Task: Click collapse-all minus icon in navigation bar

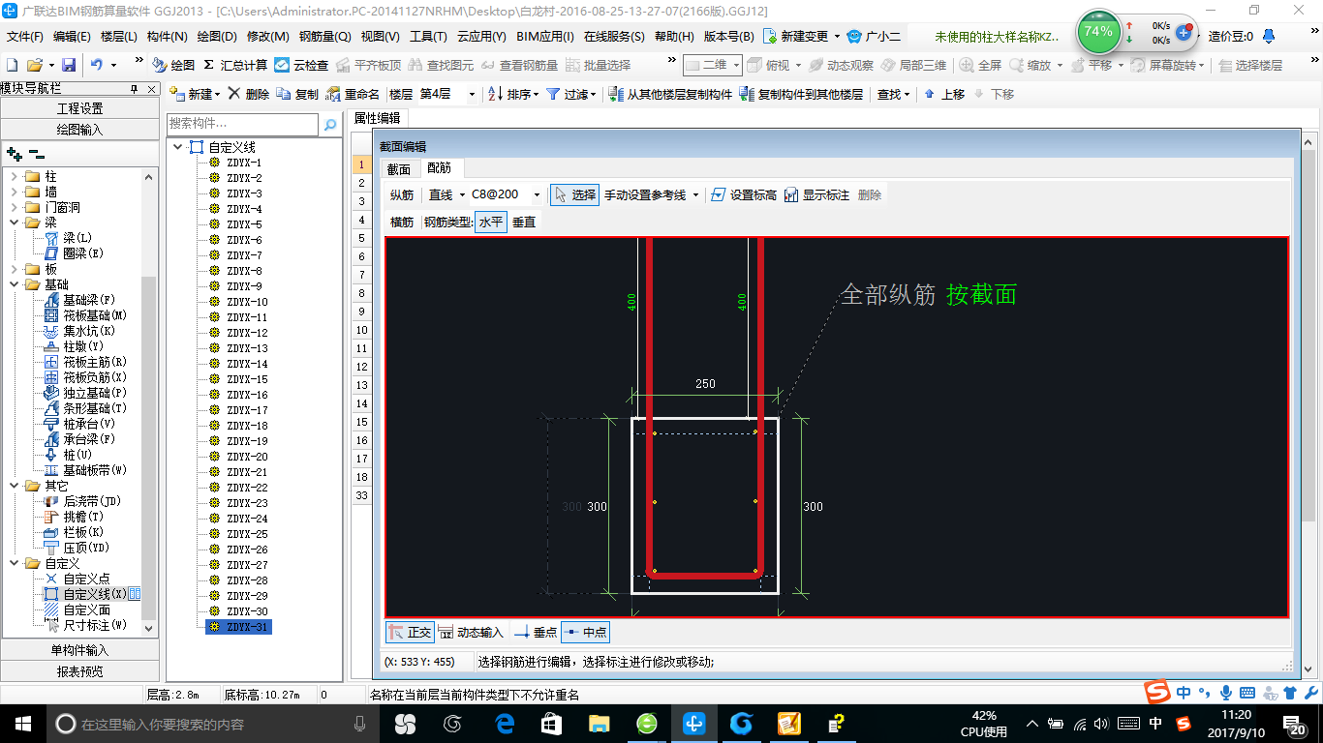Action: tap(36, 153)
